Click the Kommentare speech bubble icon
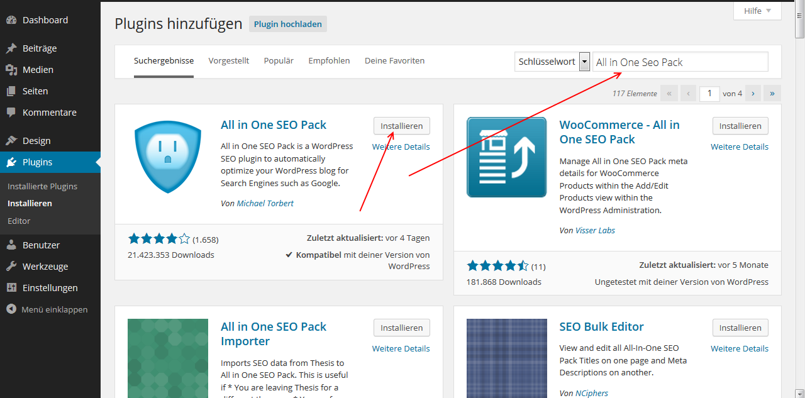The height and width of the screenshot is (398, 805). (11, 113)
